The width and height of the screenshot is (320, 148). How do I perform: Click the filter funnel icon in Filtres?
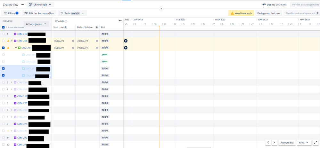5,13
